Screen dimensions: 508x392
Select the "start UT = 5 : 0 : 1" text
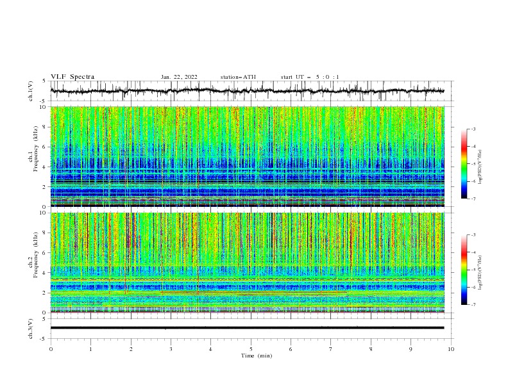pos(310,77)
